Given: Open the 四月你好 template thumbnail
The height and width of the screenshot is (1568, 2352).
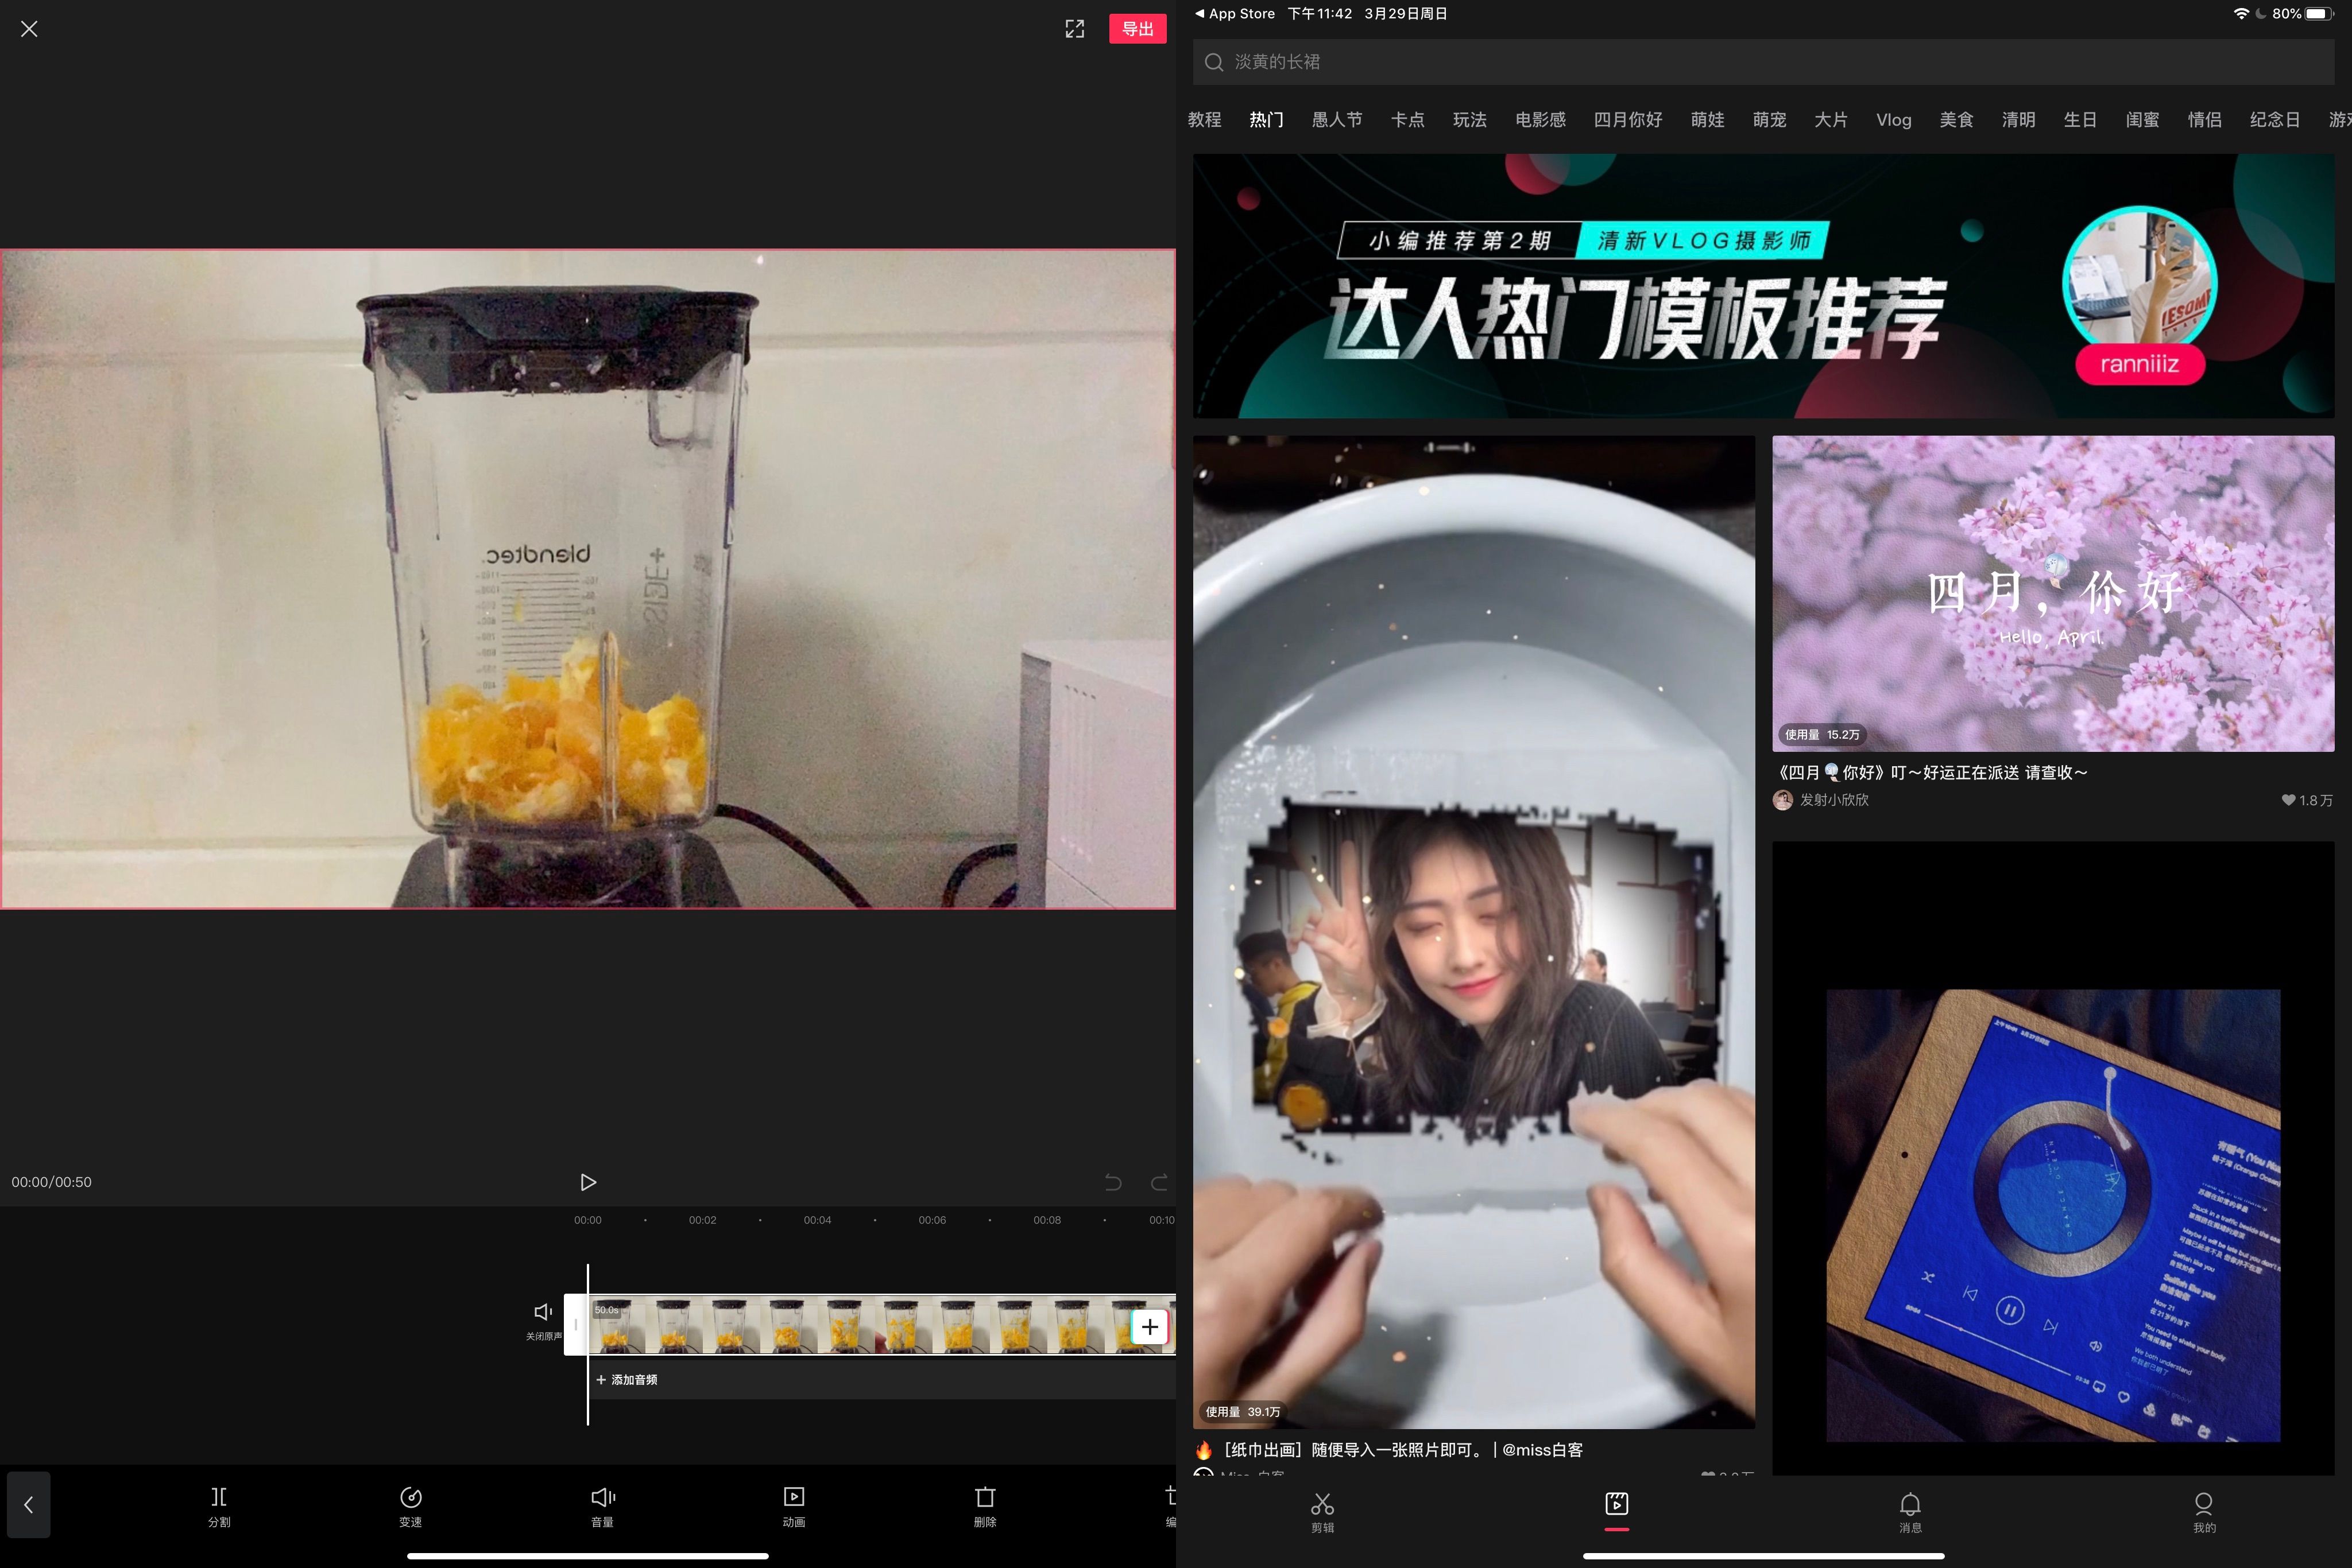Looking at the screenshot, I should click(x=2052, y=594).
